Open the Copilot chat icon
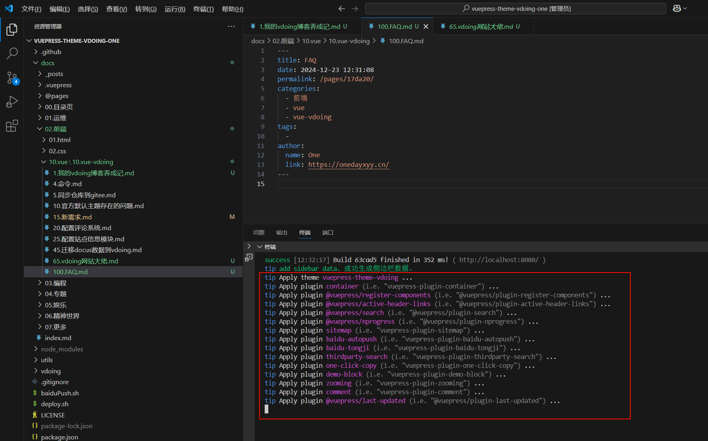Image resolution: width=708 pixels, height=441 pixels. tap(677, 8)
